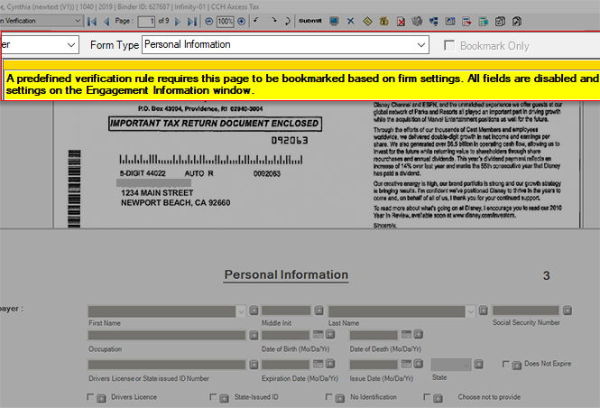Jump to the last page

[192, 22]
